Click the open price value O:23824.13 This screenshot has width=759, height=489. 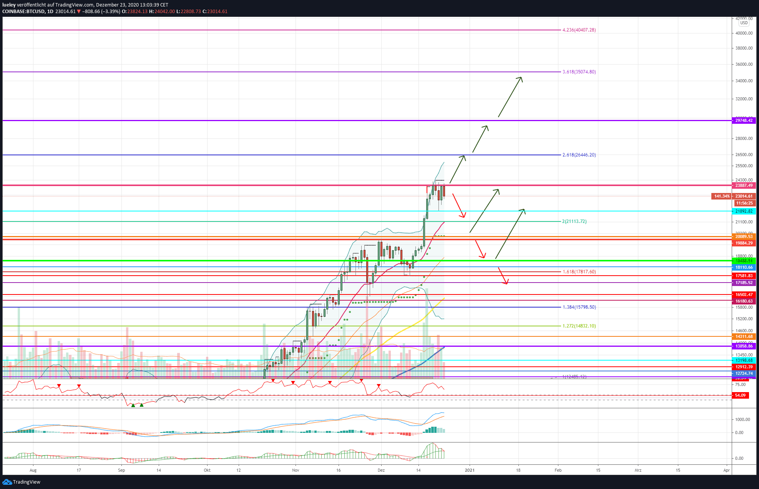click(x=135, y=12)
